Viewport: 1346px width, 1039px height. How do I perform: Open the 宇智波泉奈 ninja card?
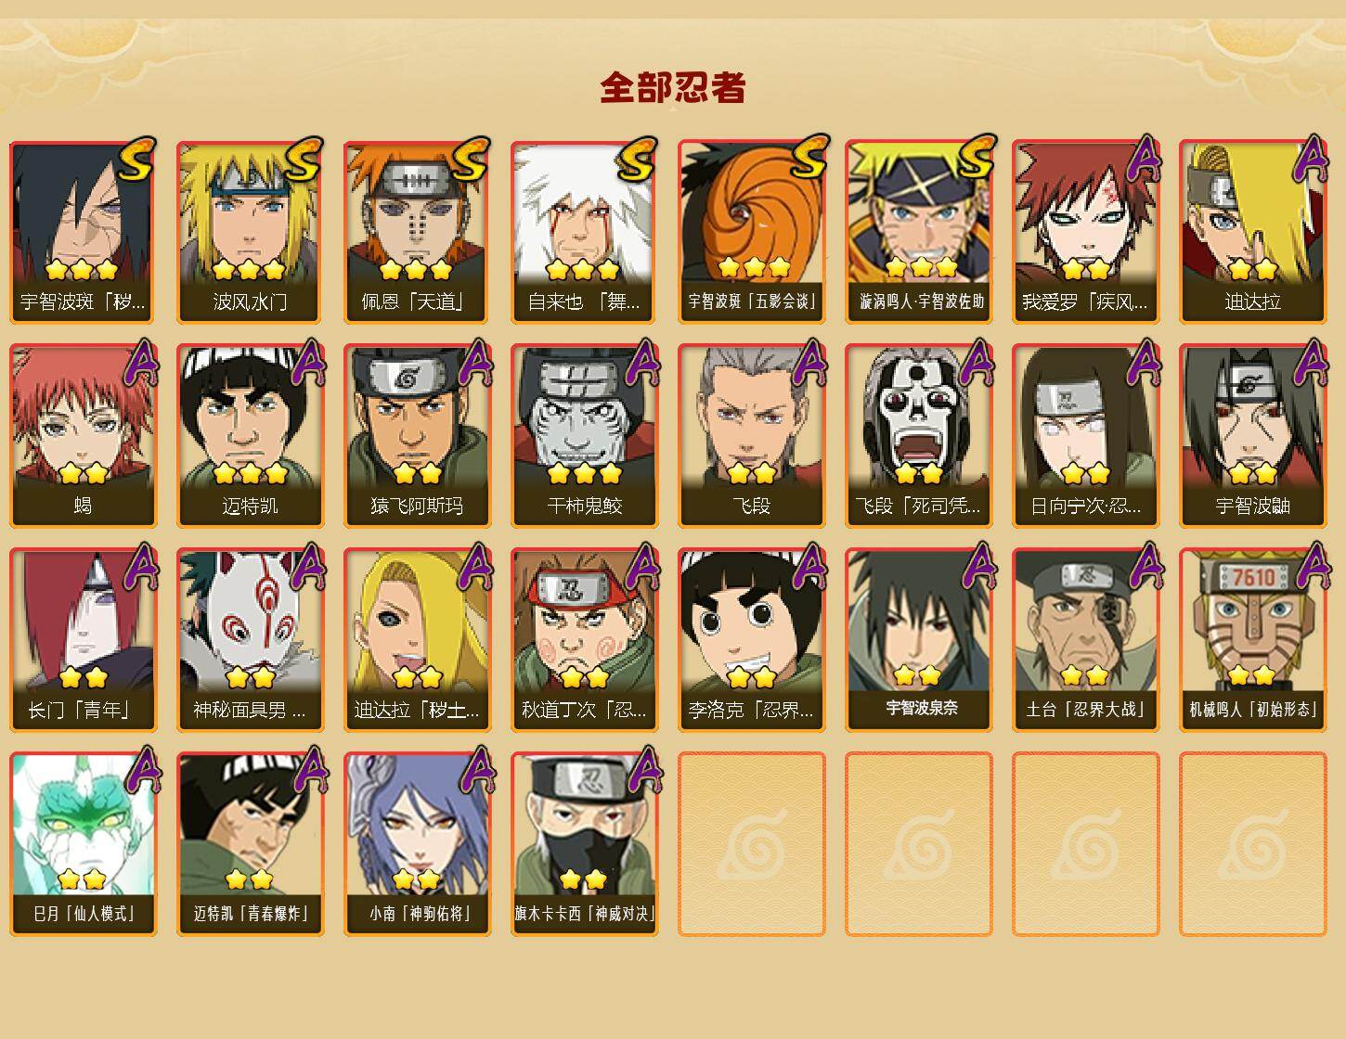[x=919, y=640]
